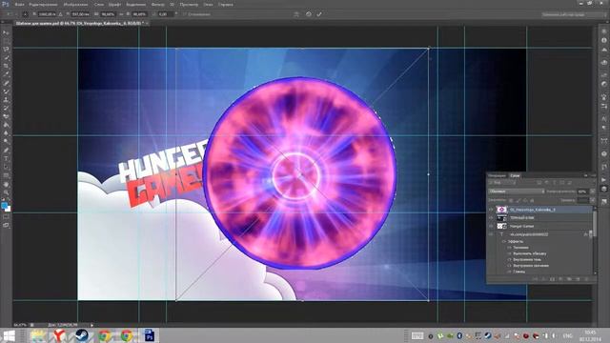This screenshot has height=343, width=610.
Task: Open the blend mode dropdown Обычные
Action: click(x=517, y=192)
